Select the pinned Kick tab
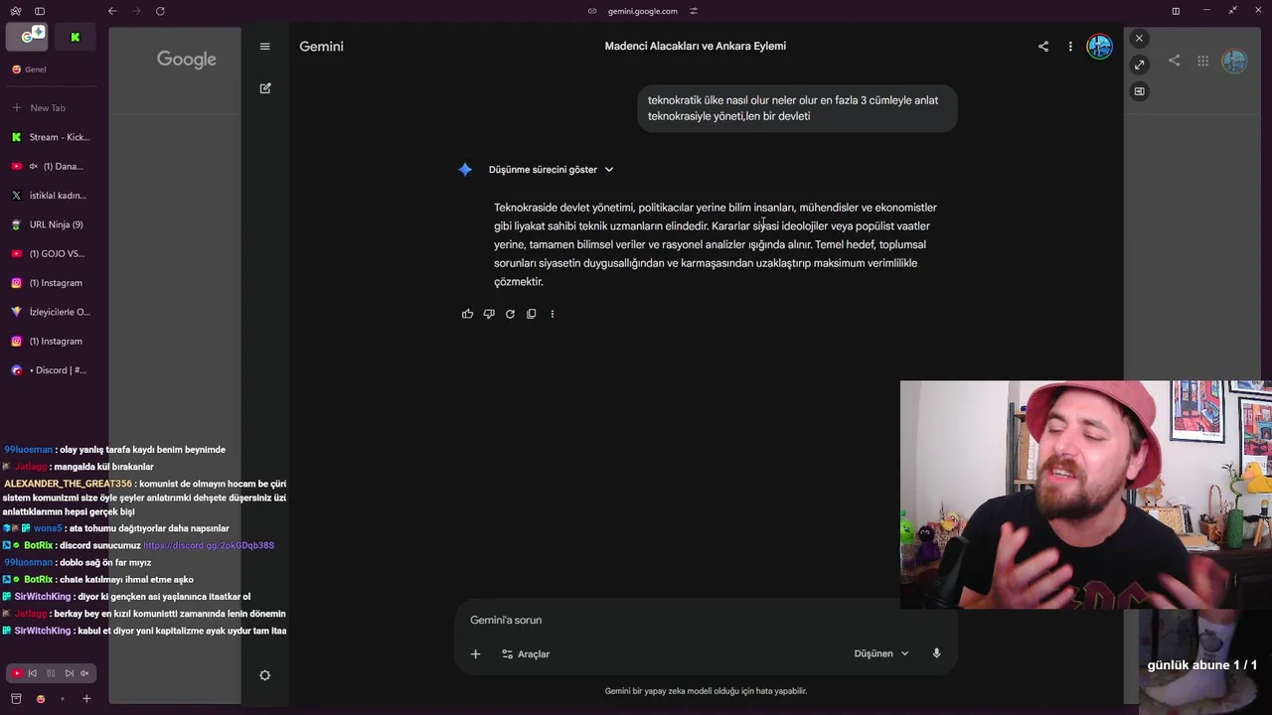 pyautogui.click(x=75, y=37)
